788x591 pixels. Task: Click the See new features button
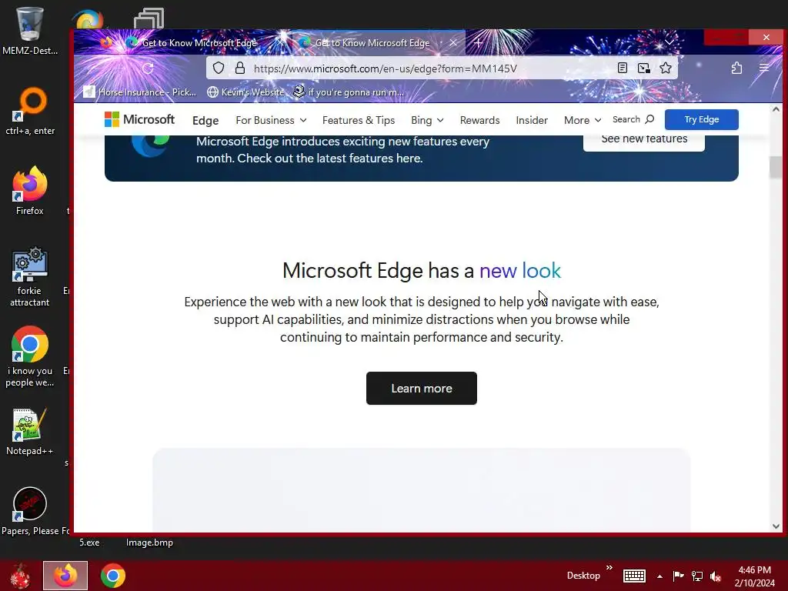click(x=644, y=141)
